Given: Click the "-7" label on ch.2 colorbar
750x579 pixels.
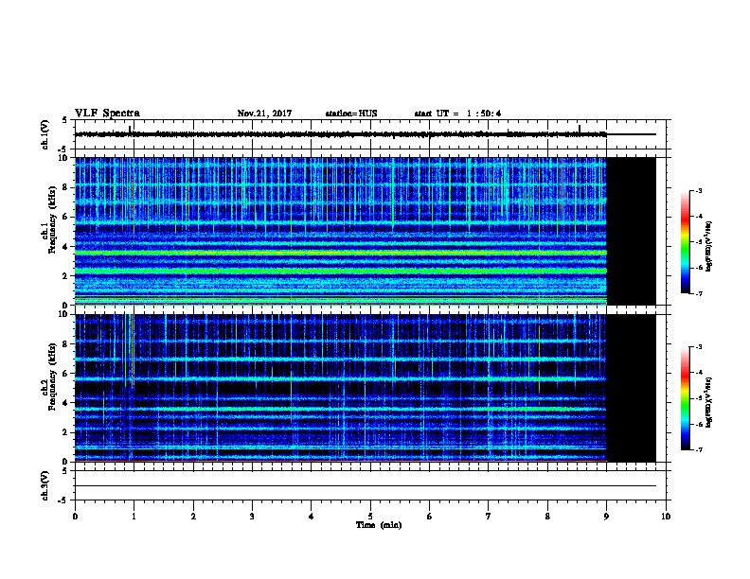Looking at the screenshot, I should (x=699, y=450).
